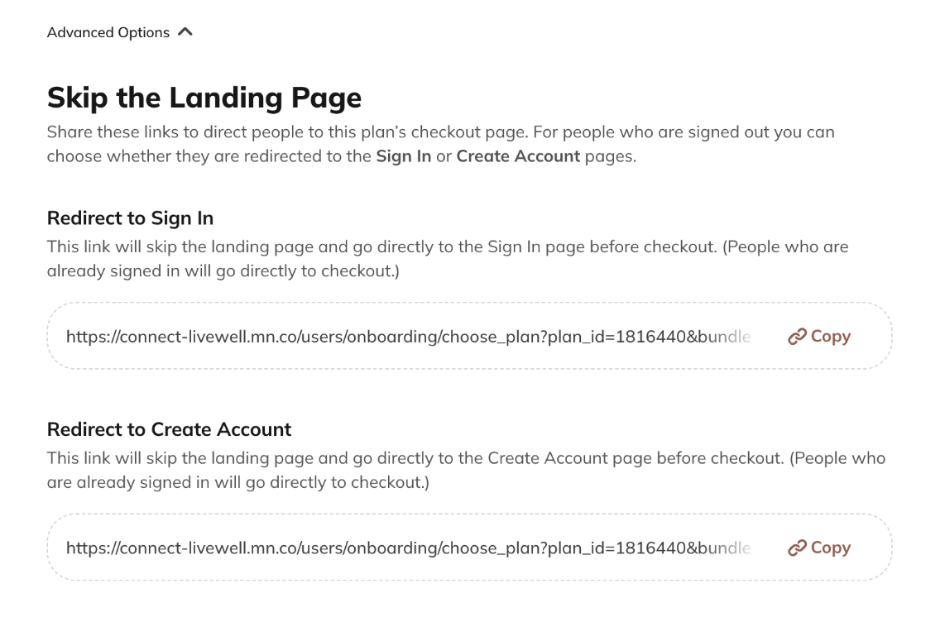Click the chain link icon beside the first Copy

click(797, 336)
